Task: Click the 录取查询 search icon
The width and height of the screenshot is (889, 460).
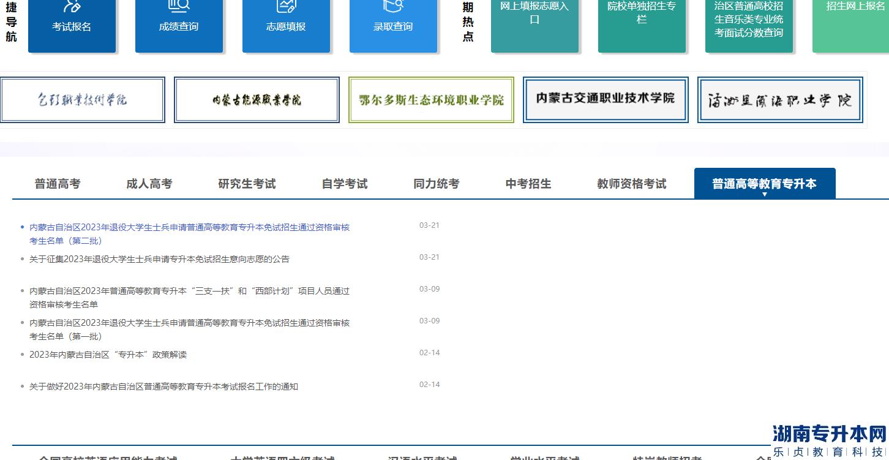Action: (x=393, y=6)
